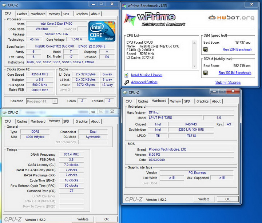Click the wPrime title bar app icon
262x223 pixels.
click(x=124, y=6)
